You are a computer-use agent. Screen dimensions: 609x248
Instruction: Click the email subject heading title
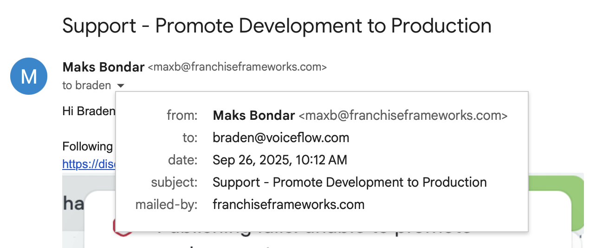pyautogui.click(x=277, y=26)
